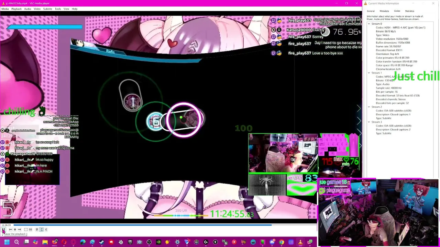Toggle the VLC playlist view
440x247 pixels.
[37, 230]
